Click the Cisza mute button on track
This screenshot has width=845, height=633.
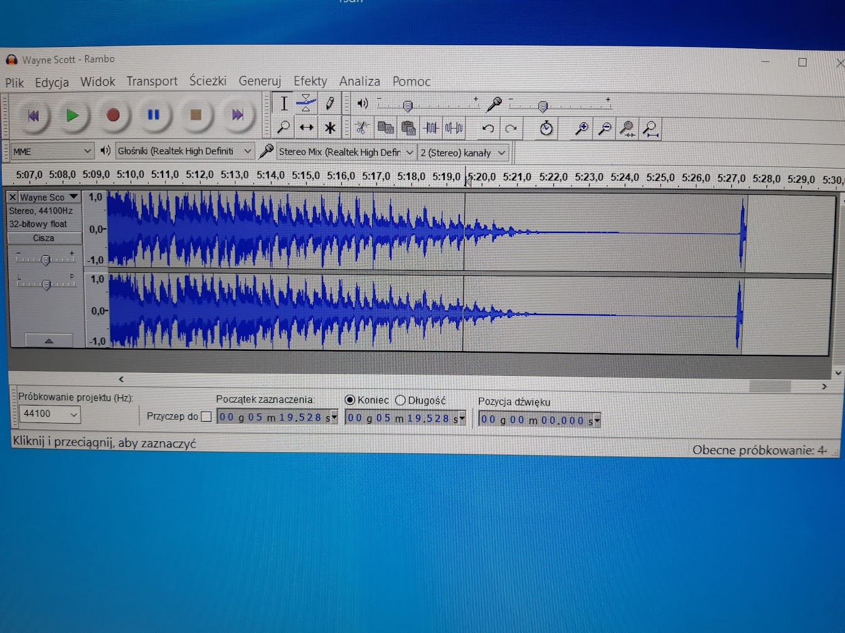44,238
